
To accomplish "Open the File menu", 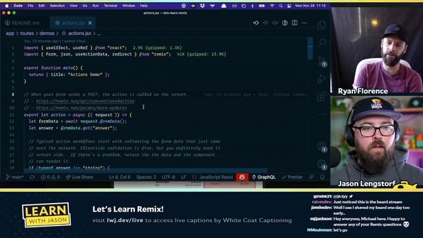I will pos(30,6).
